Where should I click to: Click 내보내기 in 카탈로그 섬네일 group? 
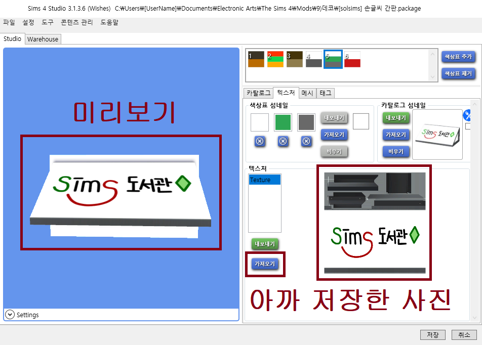[x=396, y=118]
